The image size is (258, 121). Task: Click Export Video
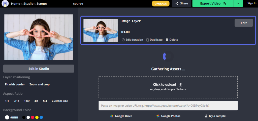(x=213, y=4)
